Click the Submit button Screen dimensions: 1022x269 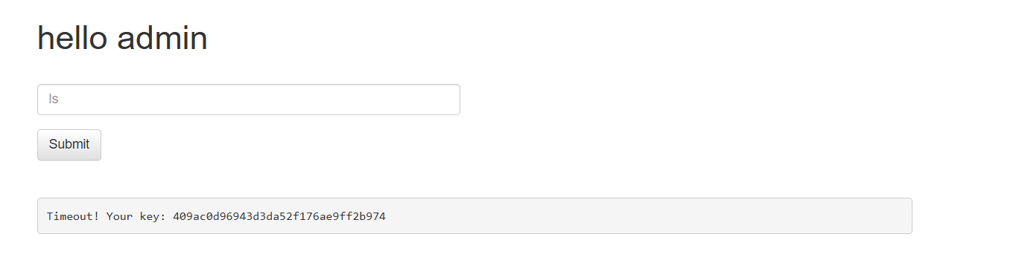[69, 145]
